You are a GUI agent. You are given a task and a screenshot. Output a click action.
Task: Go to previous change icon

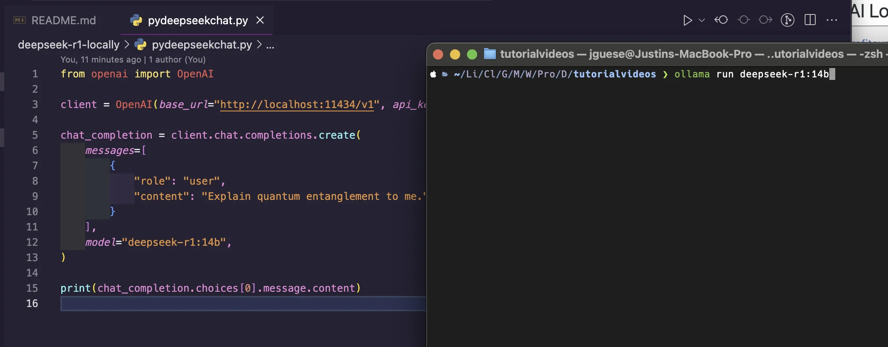[721, 20]
